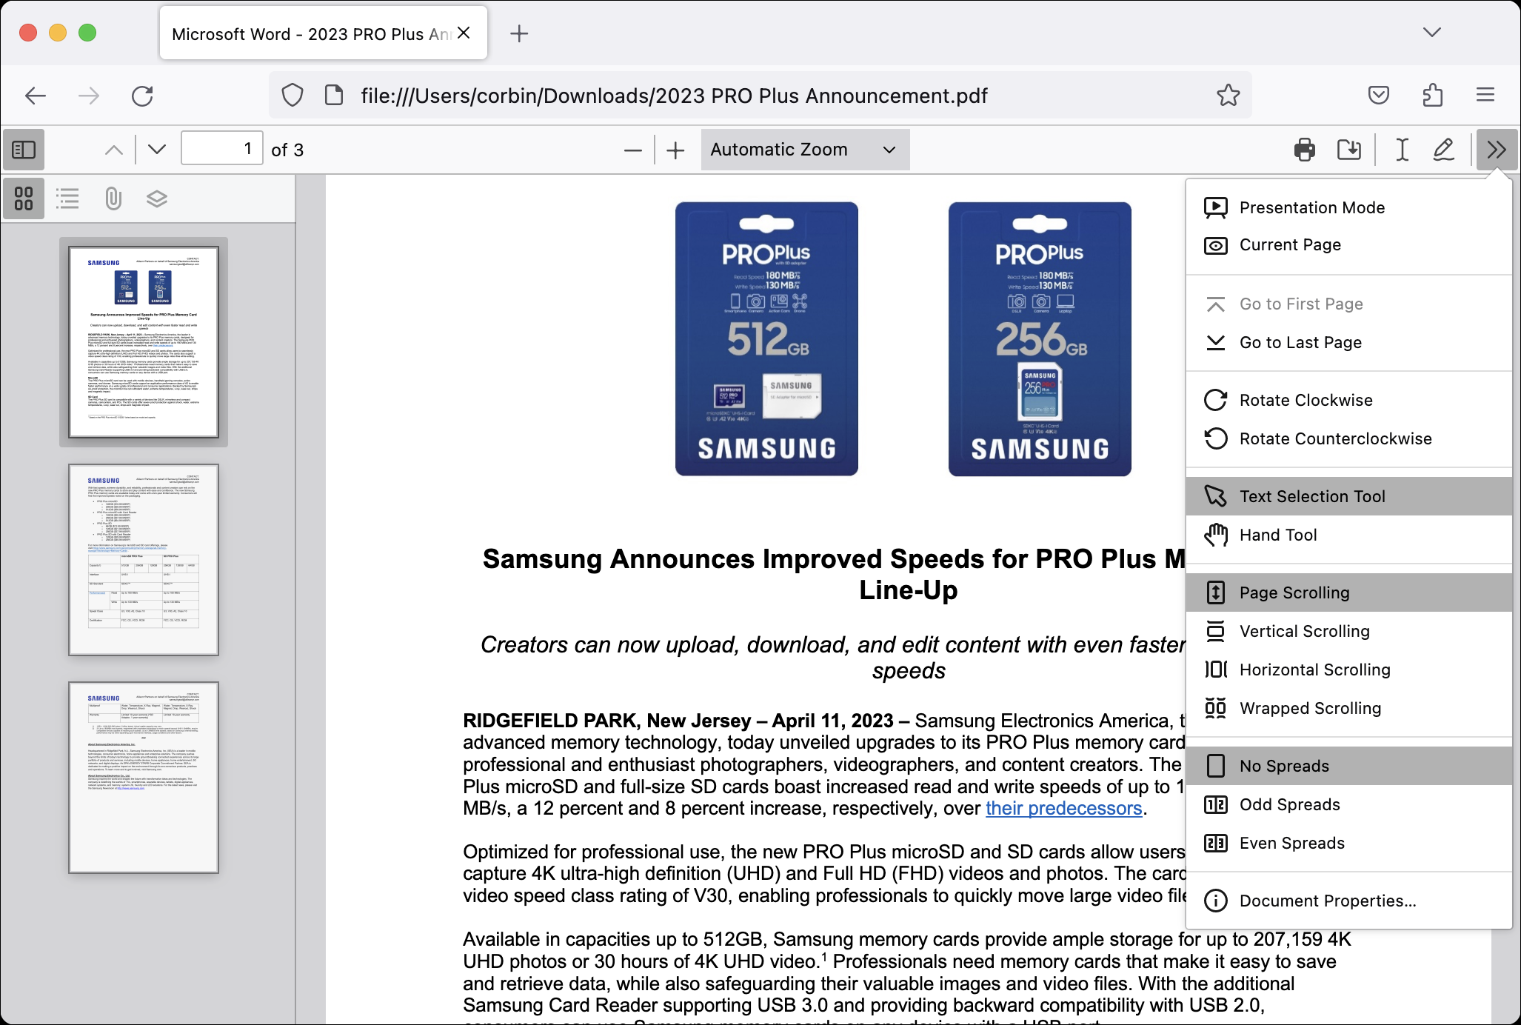Go back to previous page in browser
Image resolution: width=1521 pixels, height=1025 pixels.
(36, 96)
